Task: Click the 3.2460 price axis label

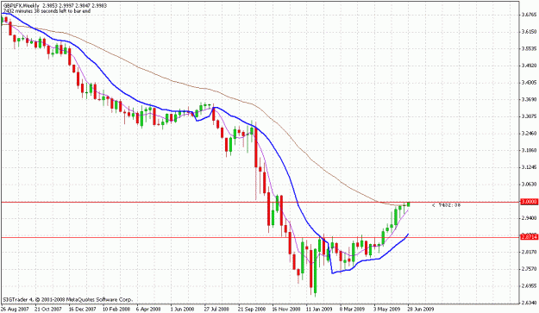Action: (529, 134)
